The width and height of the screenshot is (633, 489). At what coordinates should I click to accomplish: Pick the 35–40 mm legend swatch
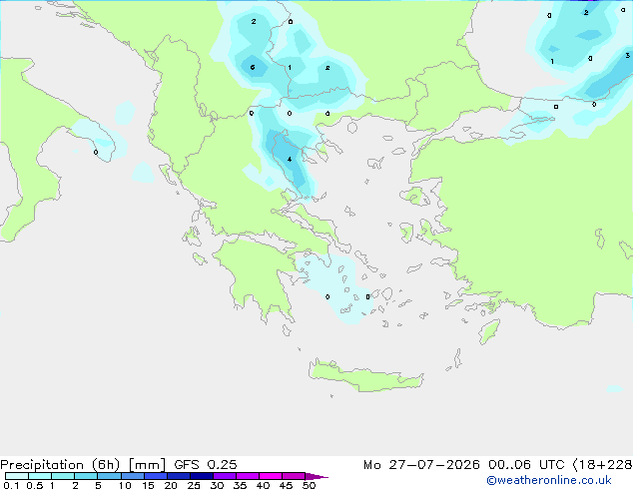[247, 476]
